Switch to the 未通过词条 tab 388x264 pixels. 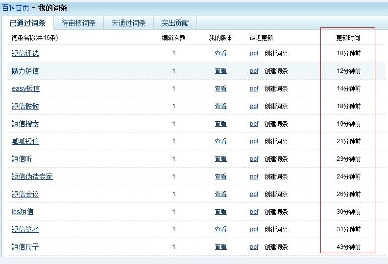coord(128,23)
